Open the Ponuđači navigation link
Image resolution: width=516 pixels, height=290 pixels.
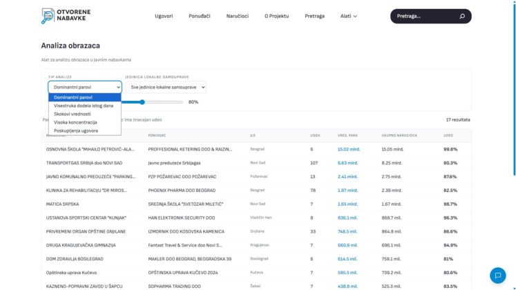(x=200, y=16)
